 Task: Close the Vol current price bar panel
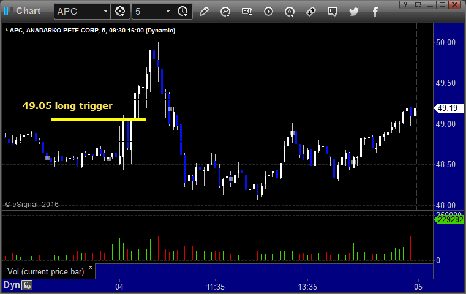coord(91,267)
